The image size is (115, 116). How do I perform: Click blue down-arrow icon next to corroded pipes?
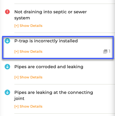pyautogui.click(x=7, y=67)
